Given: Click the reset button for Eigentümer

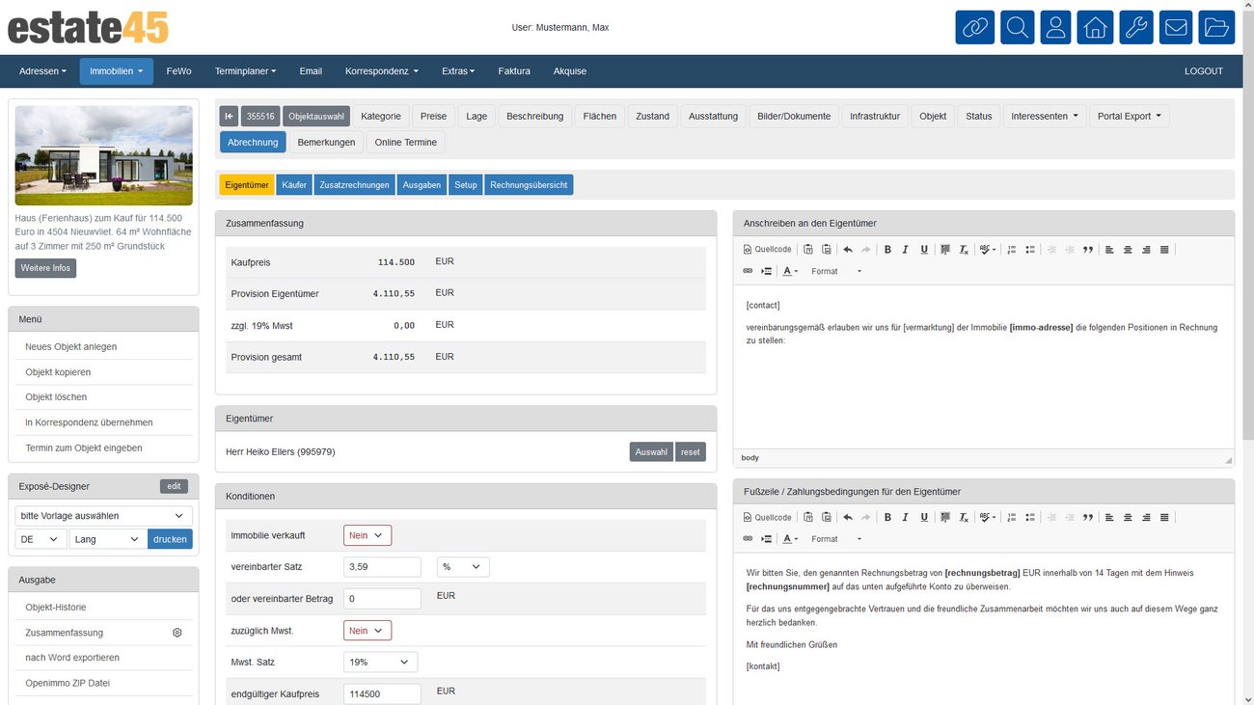Looking at the screenshot, I should pos(691,451).
